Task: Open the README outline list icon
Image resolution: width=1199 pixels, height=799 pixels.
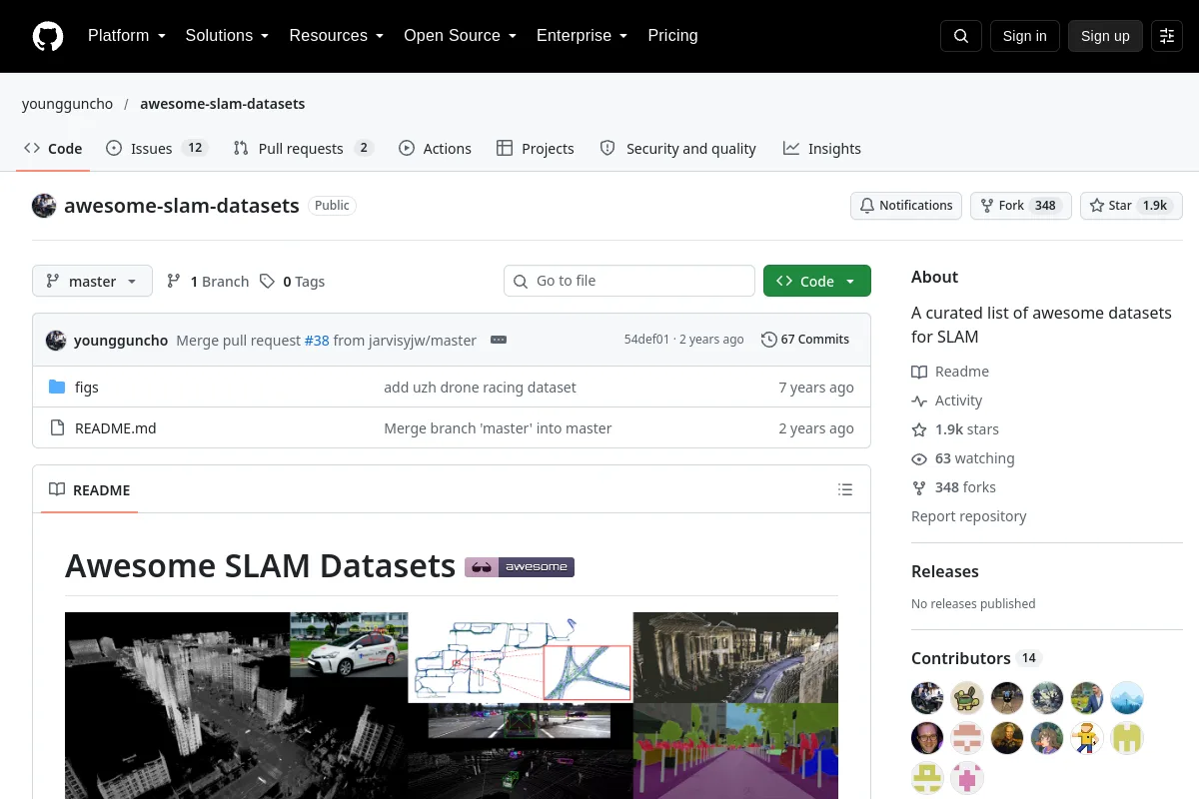Action: coord(845,489)
